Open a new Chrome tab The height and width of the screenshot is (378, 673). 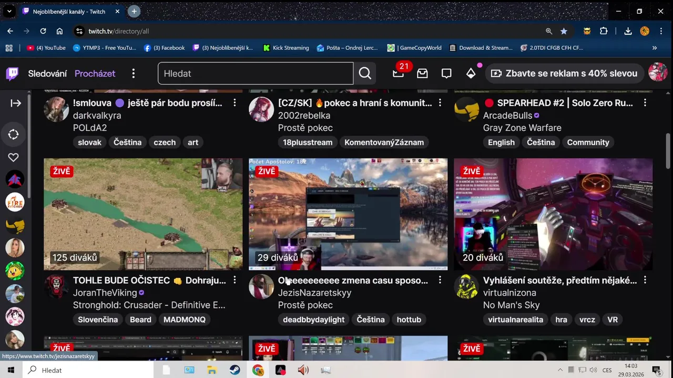click(134, 11)
